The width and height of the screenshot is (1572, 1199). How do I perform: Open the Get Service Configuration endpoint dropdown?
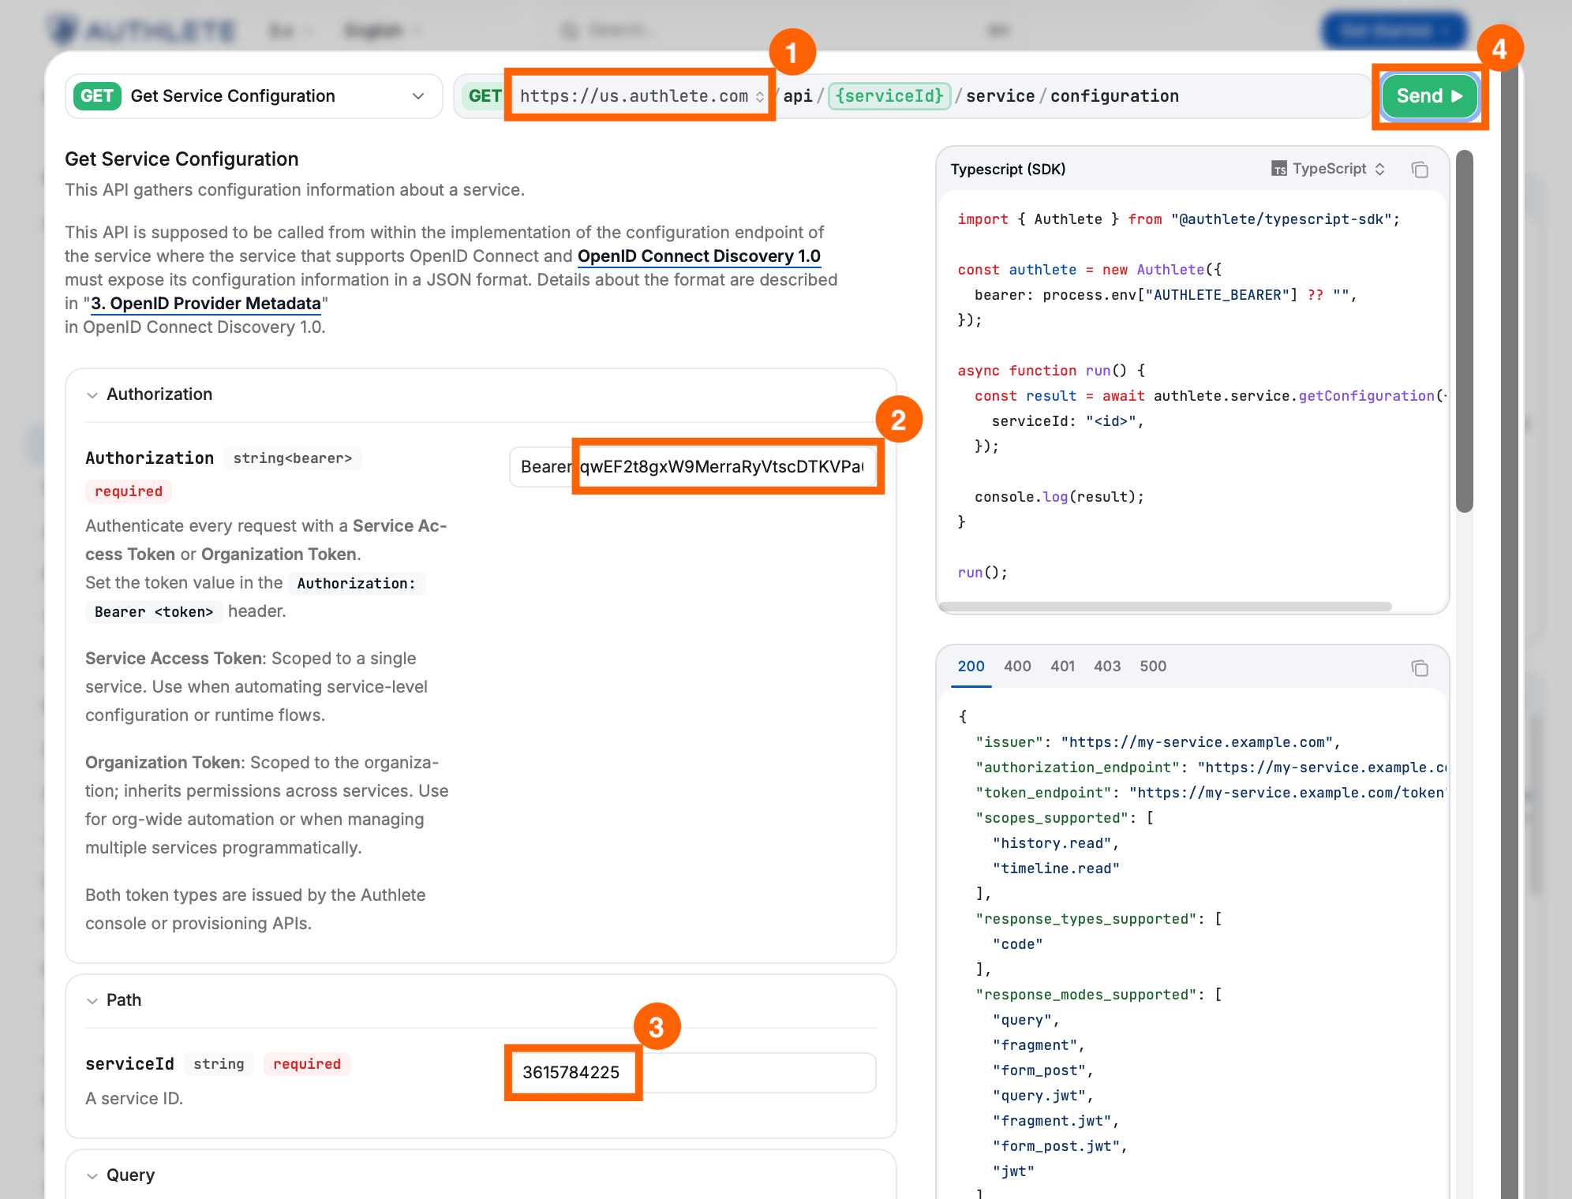pyautogui.click(x=253, y=96)
